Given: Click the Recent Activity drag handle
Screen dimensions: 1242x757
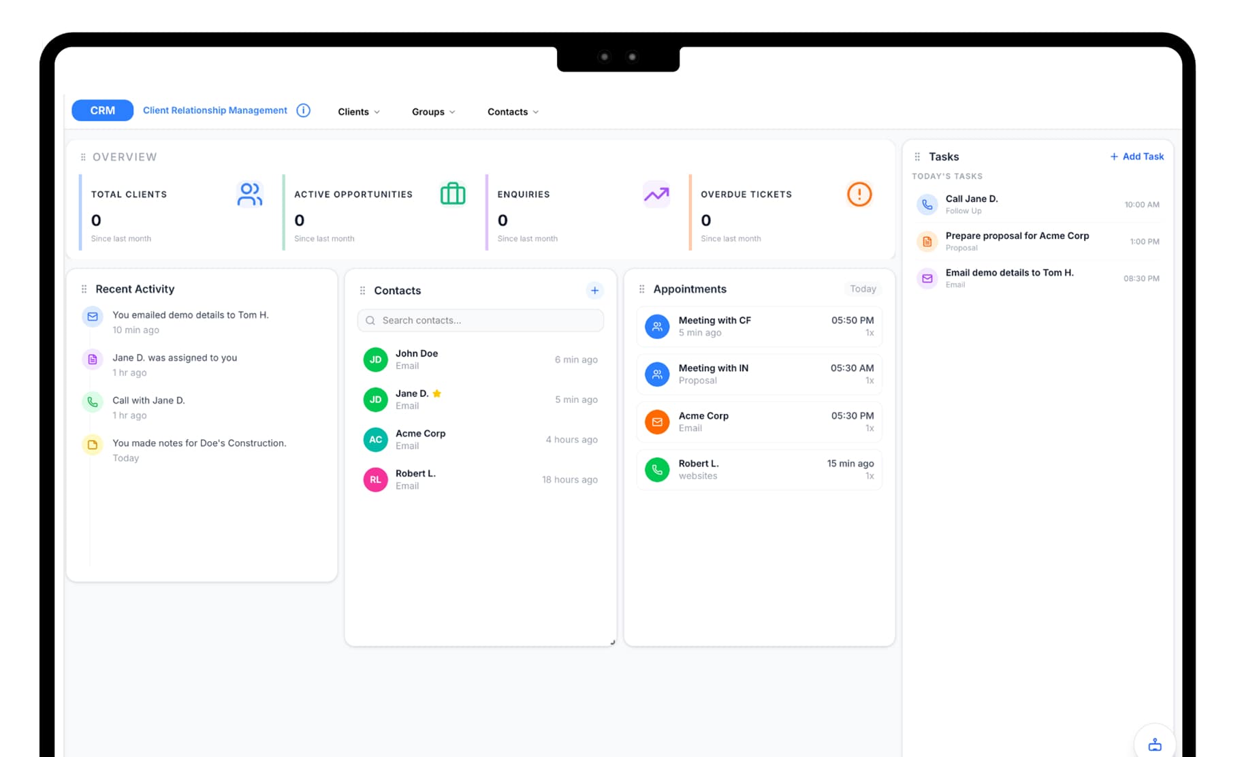Looking at the screenshot, I should click(84, 289).
